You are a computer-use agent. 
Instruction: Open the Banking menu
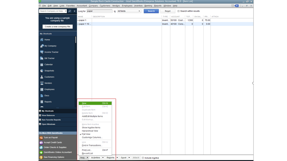[x=148, y=6]
